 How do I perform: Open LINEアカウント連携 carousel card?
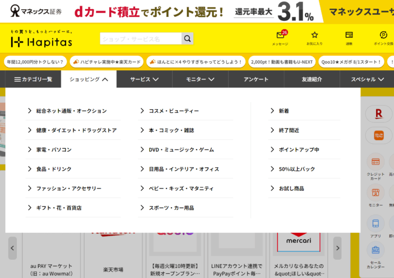[x=237, y=255]
